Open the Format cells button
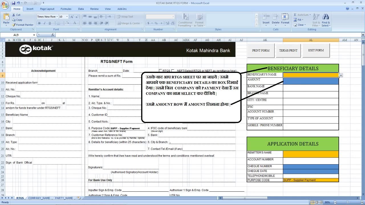The height and width of the screenshot is (205, 365). [x=285, y=20]
